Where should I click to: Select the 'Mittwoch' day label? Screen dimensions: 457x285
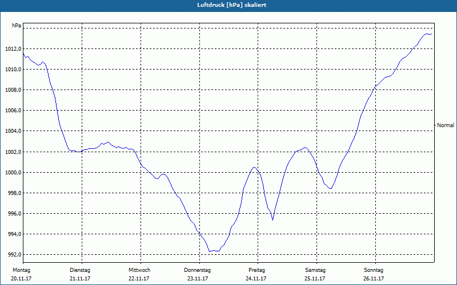click(x=139, y=270)
